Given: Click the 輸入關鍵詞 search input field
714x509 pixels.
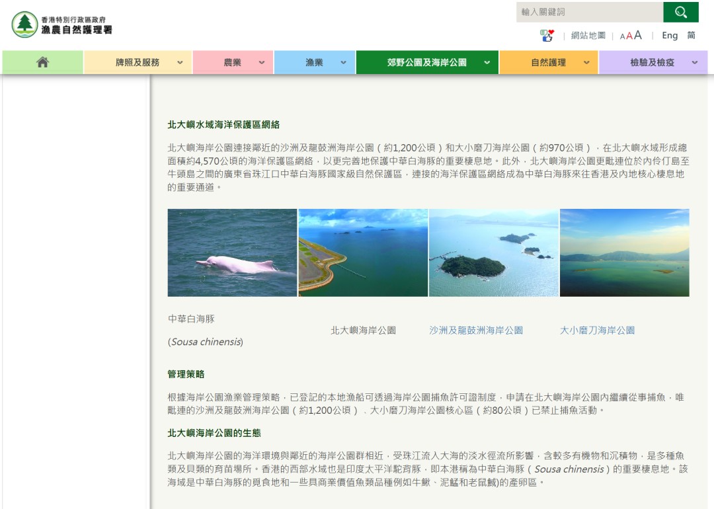Looking at the screenshot, I should click(588, 12).
